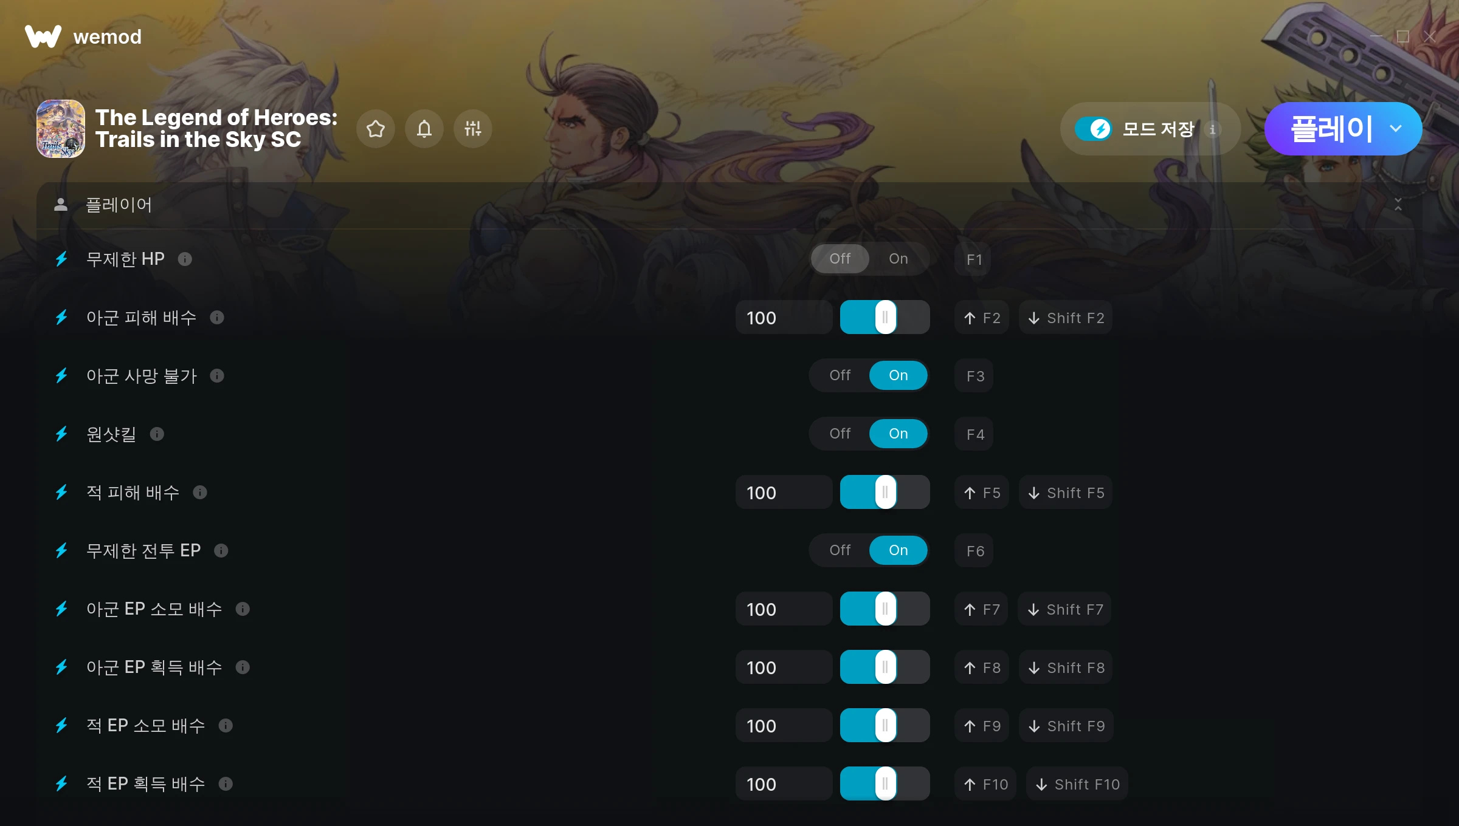
Task: Open the sliders settings icon
Action: pyautogui.click(x=473, y=129)
